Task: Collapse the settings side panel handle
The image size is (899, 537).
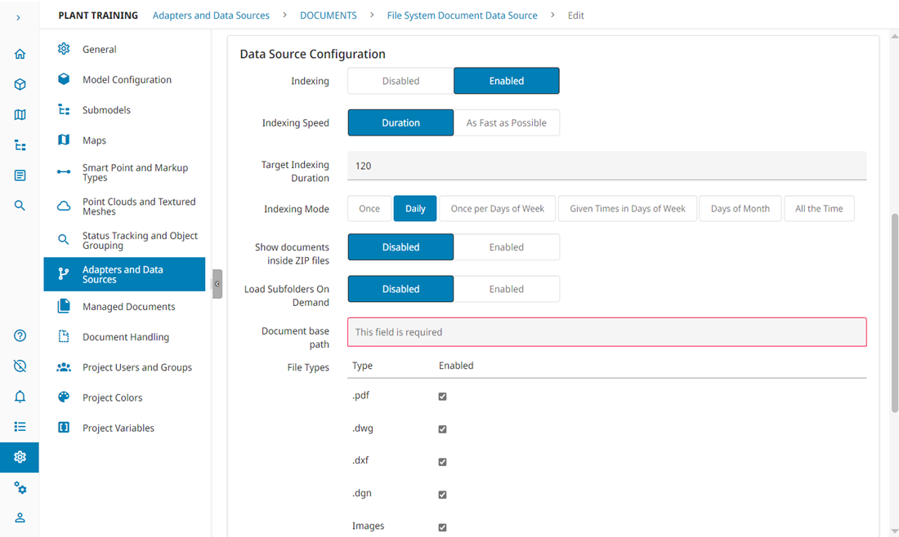Action: click(217, 284)
